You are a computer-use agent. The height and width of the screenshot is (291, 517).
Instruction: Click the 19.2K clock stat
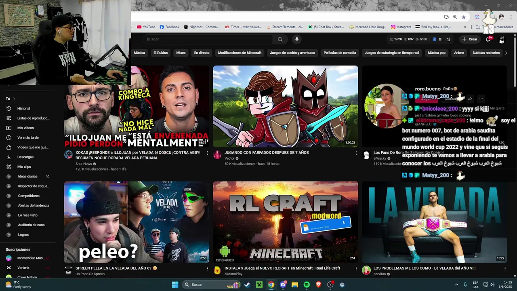coord(396,39)
